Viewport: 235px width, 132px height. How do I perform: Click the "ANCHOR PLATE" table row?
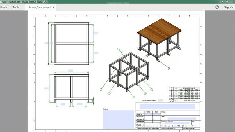click(x=184, y=88)
